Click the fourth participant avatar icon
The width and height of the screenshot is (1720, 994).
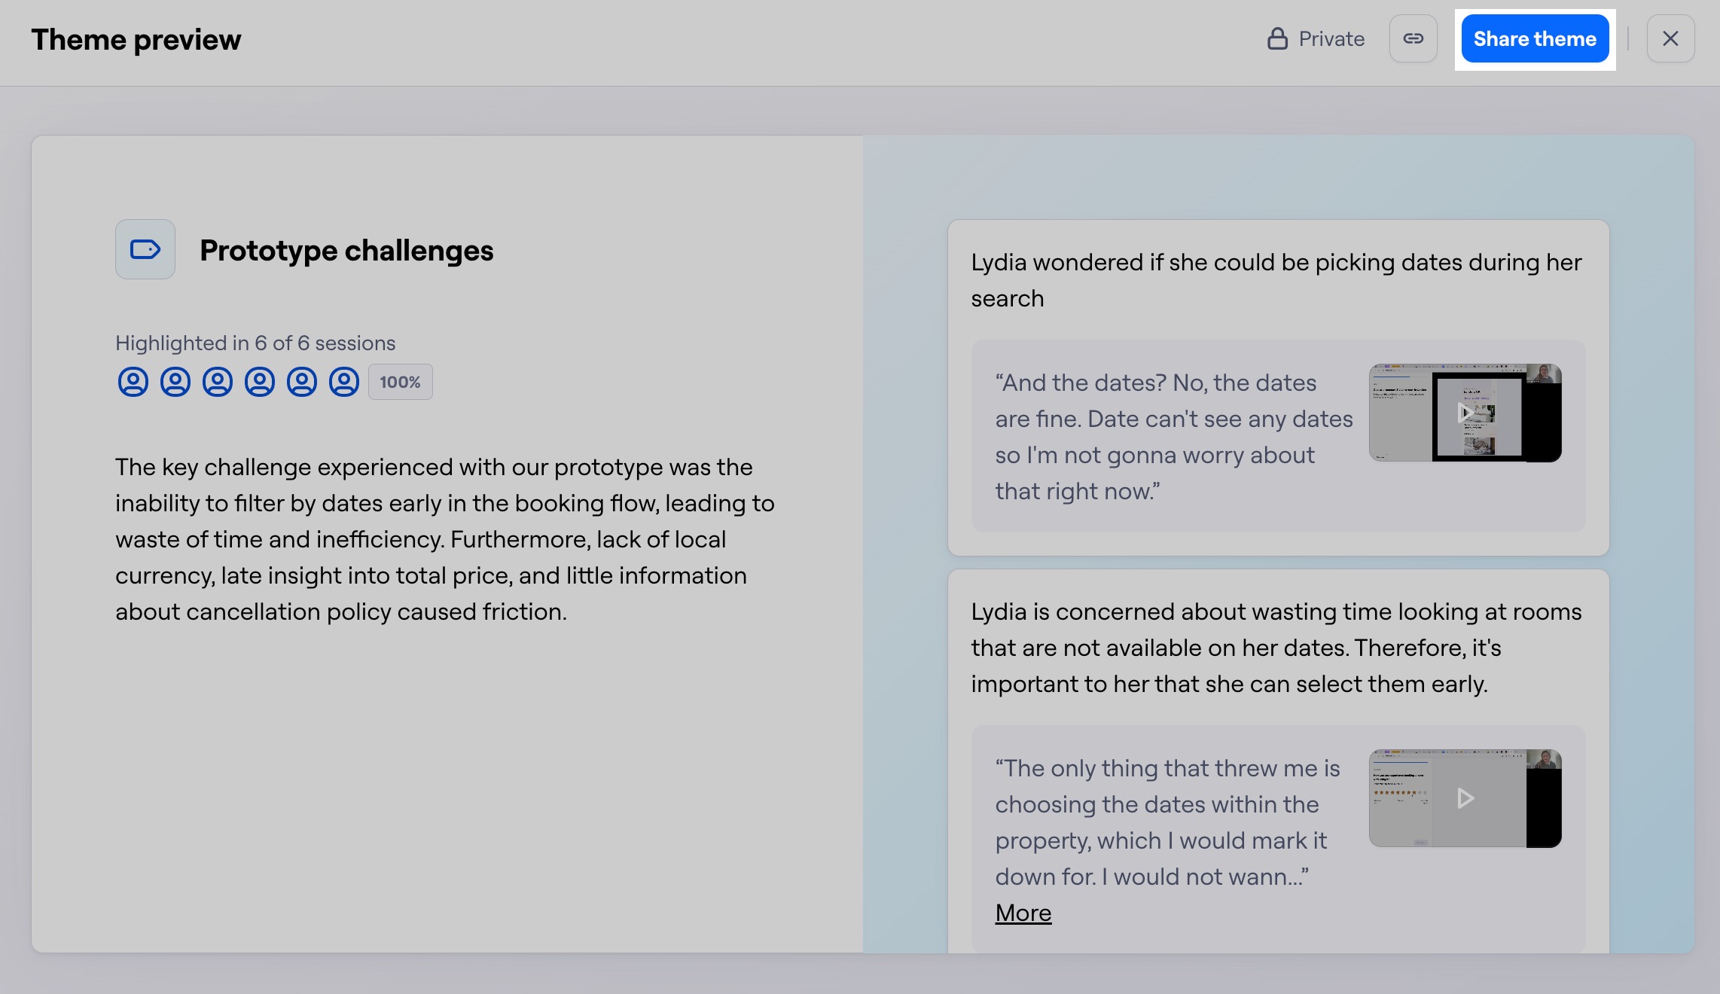click(260, 382)
